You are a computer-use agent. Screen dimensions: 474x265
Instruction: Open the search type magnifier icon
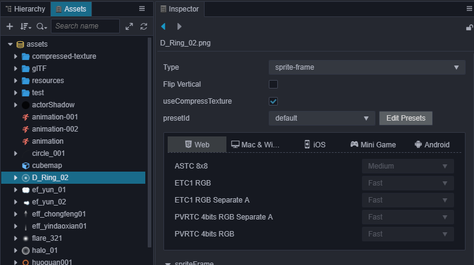(x=41, y=26)
